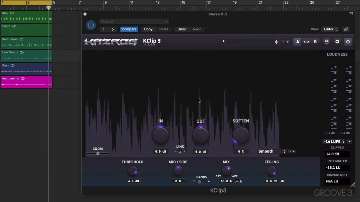Click the plugin window expand icon
This screenshot has height=202, width=360.
point(351,14)
